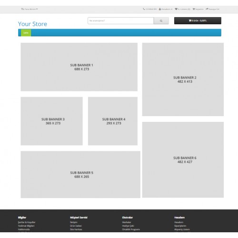The image size is (238, 238).
Task: Open Ortaklık Programı footer link
Action: [131, 229]
